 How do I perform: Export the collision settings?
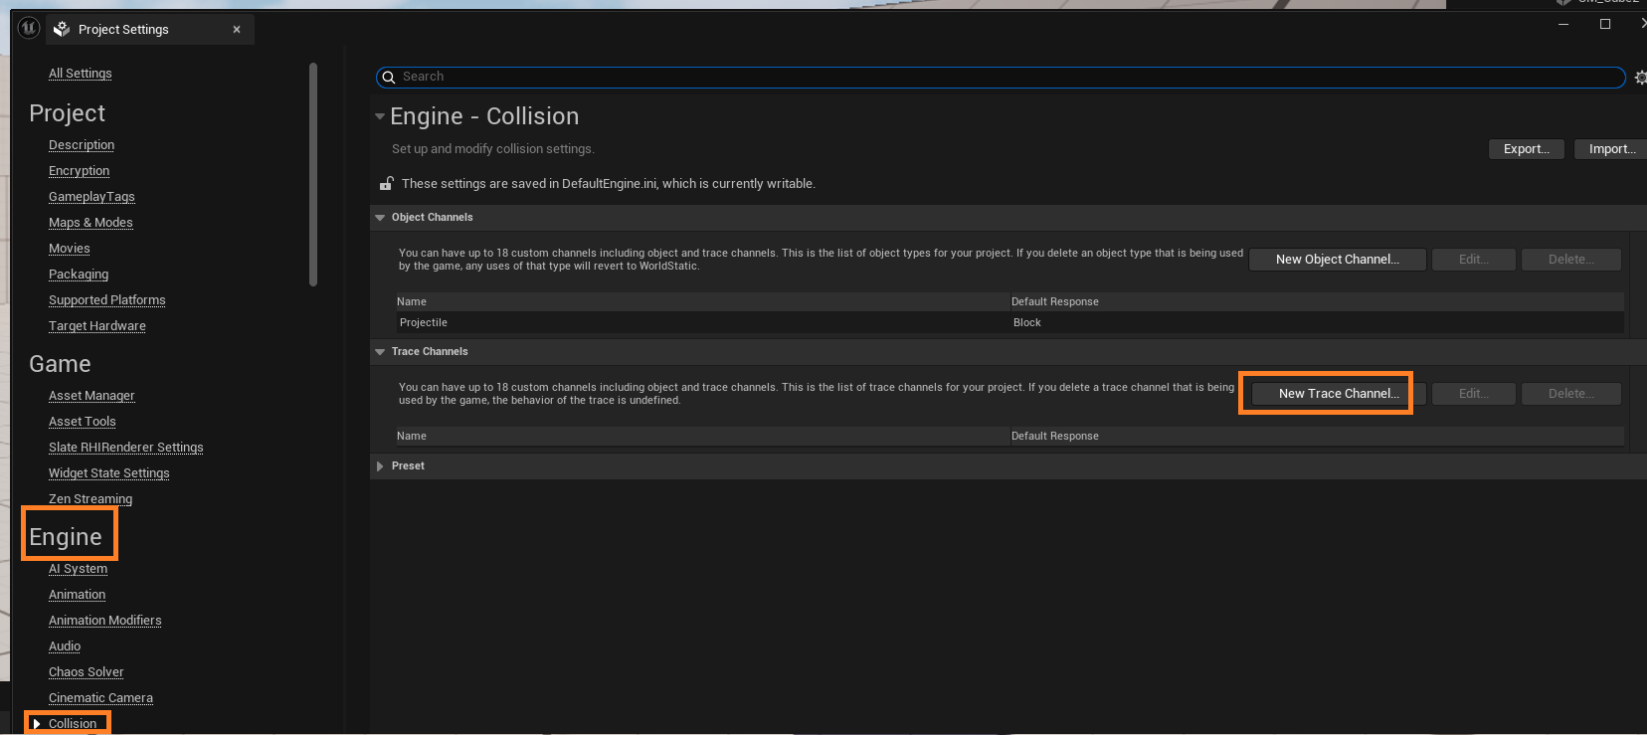pos(1526,149)
